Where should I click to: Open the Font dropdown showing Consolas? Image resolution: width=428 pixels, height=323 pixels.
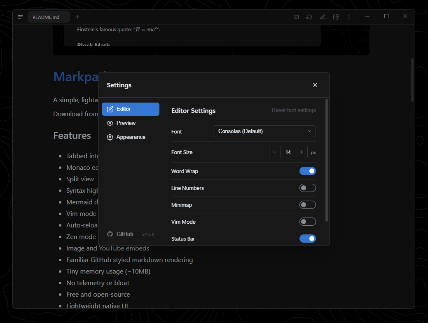pos(264,131)
